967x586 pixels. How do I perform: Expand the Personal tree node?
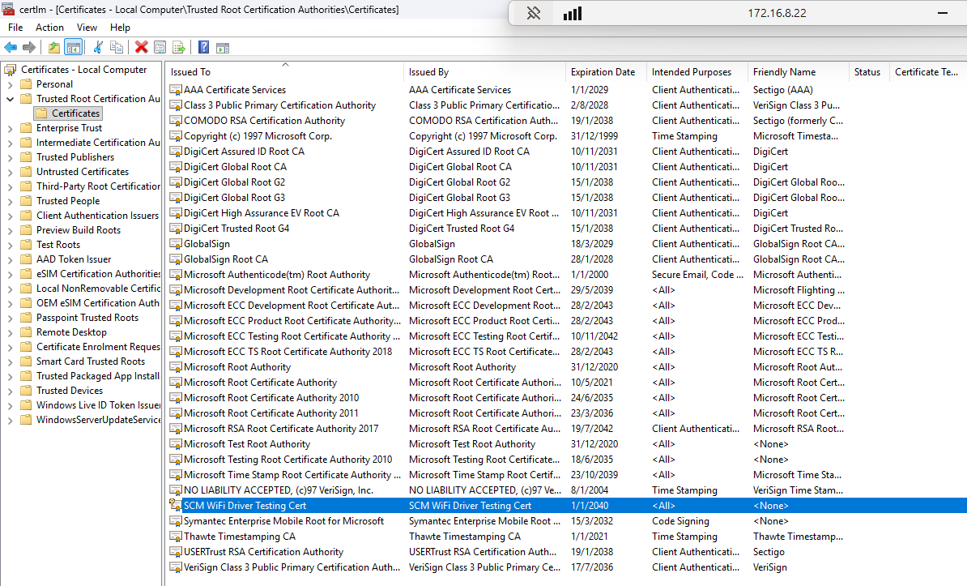(x=10, y=84)
